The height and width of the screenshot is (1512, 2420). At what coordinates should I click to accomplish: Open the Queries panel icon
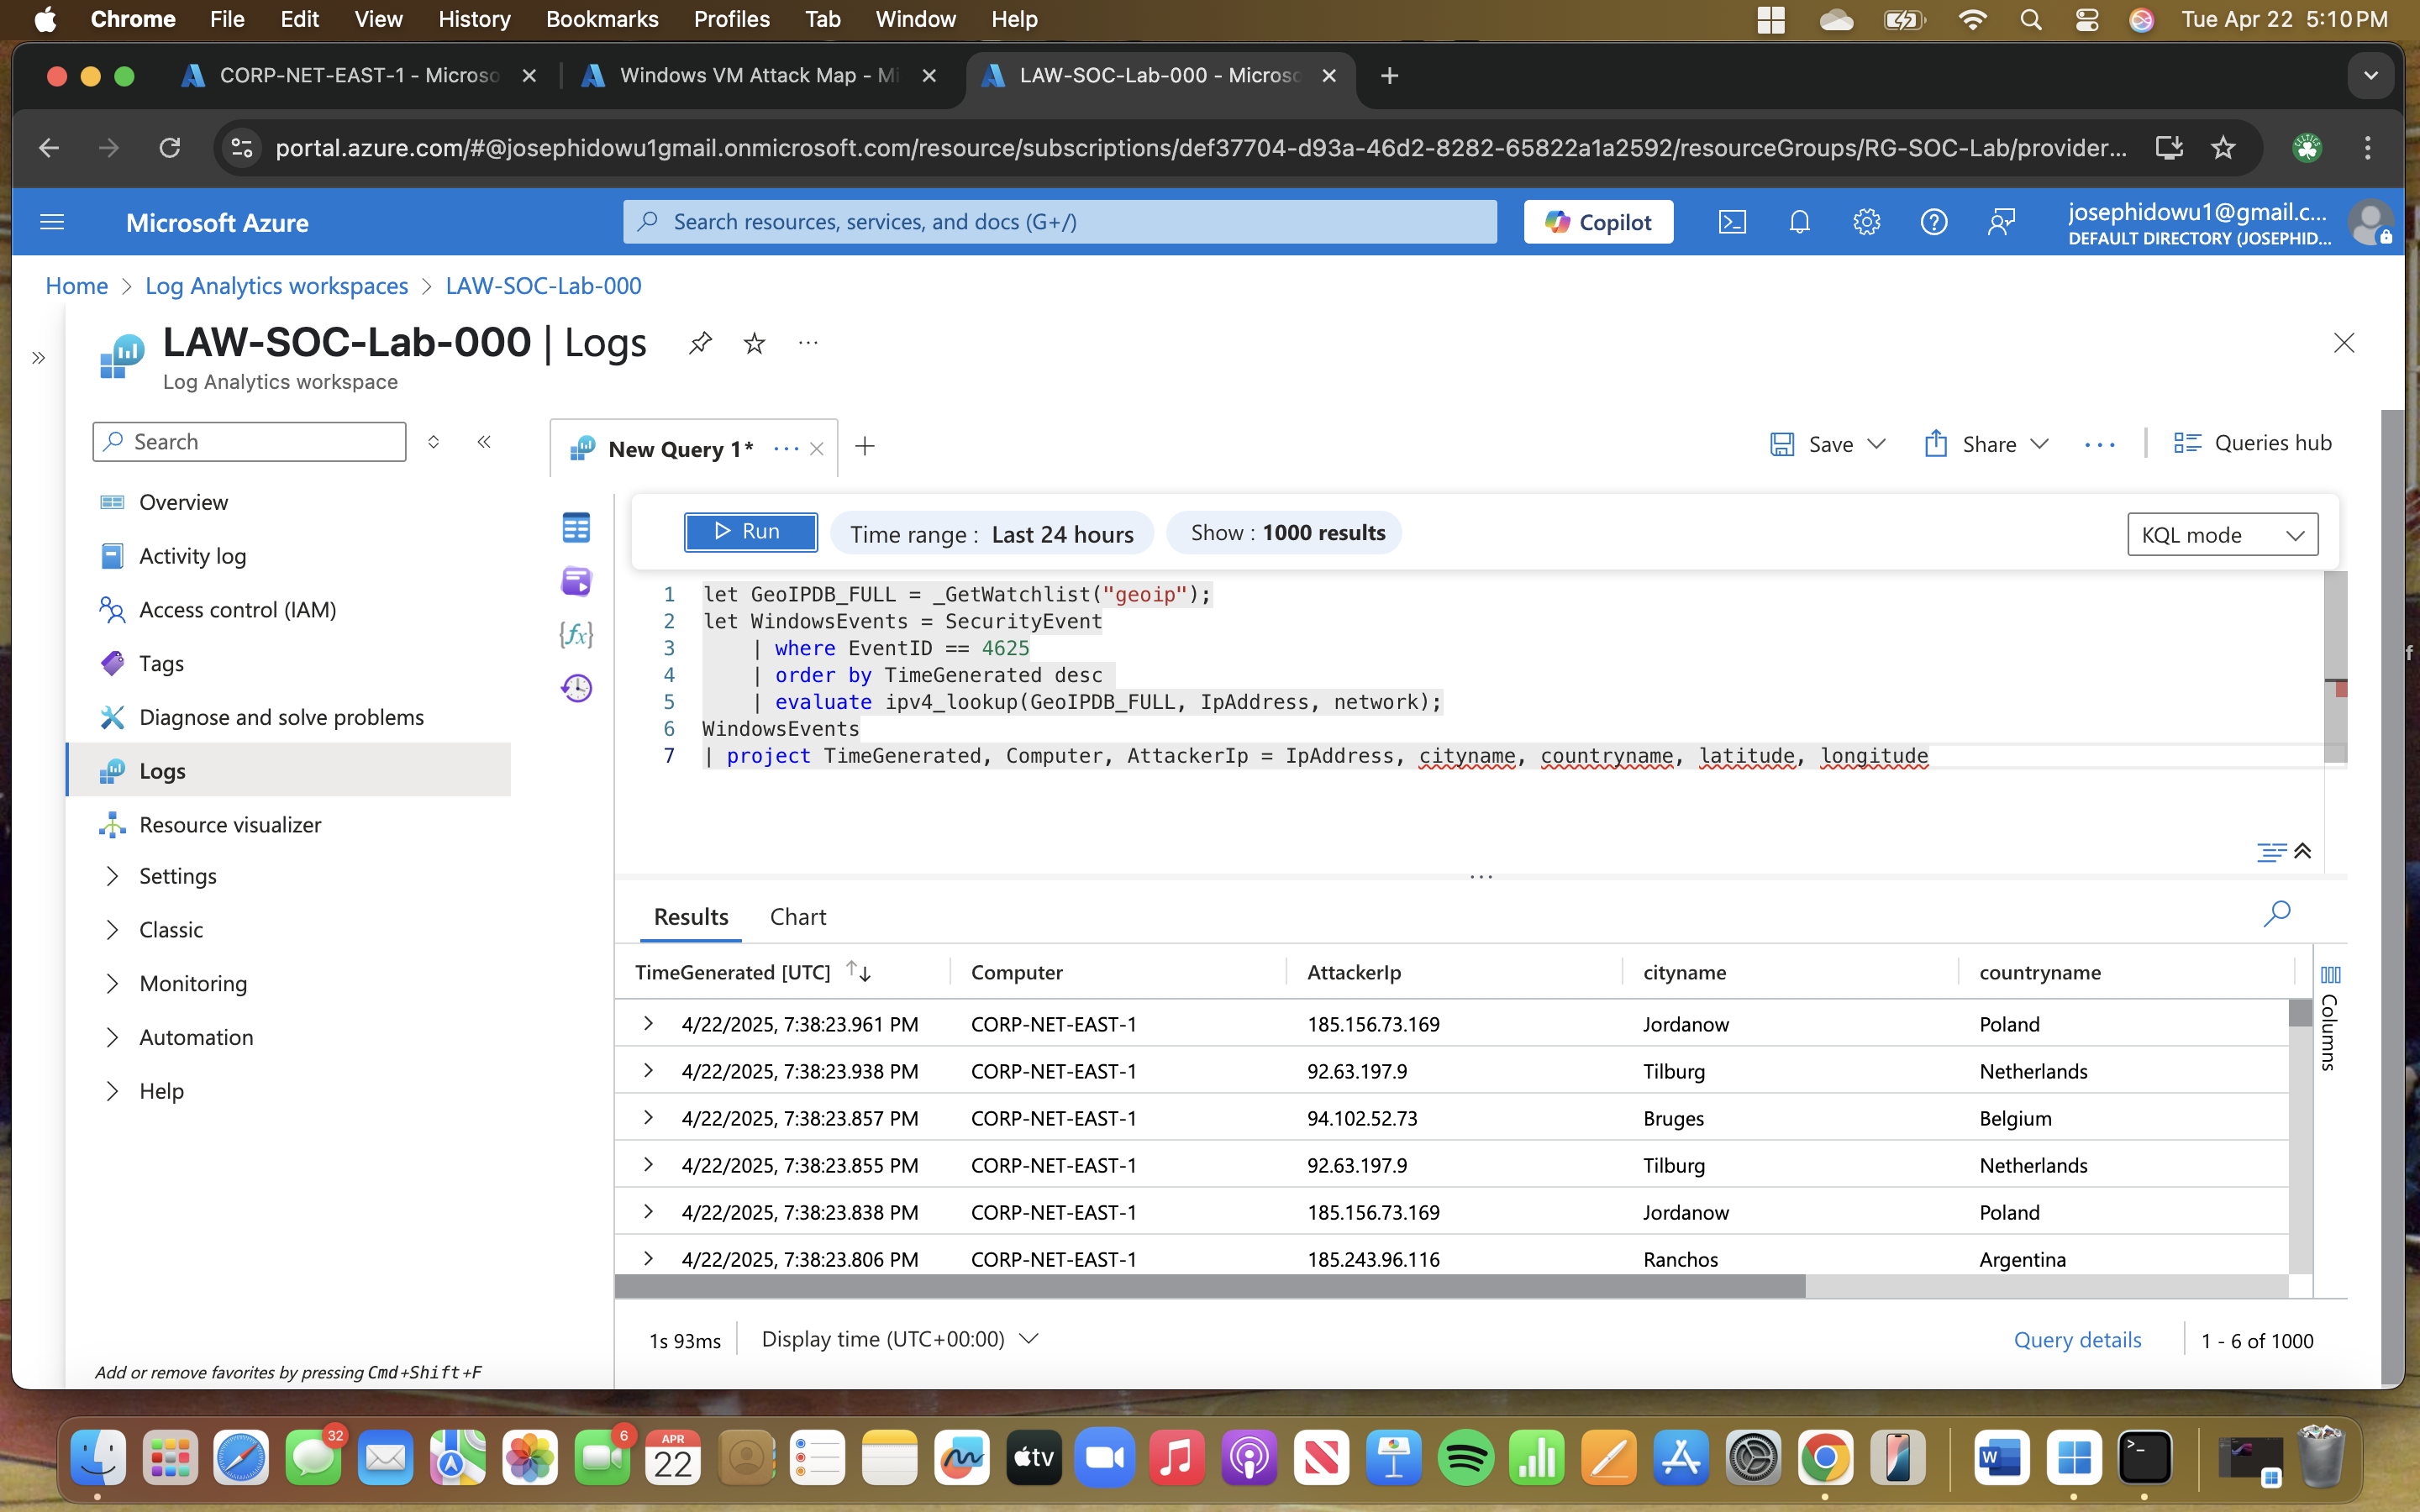coord(576,581)
